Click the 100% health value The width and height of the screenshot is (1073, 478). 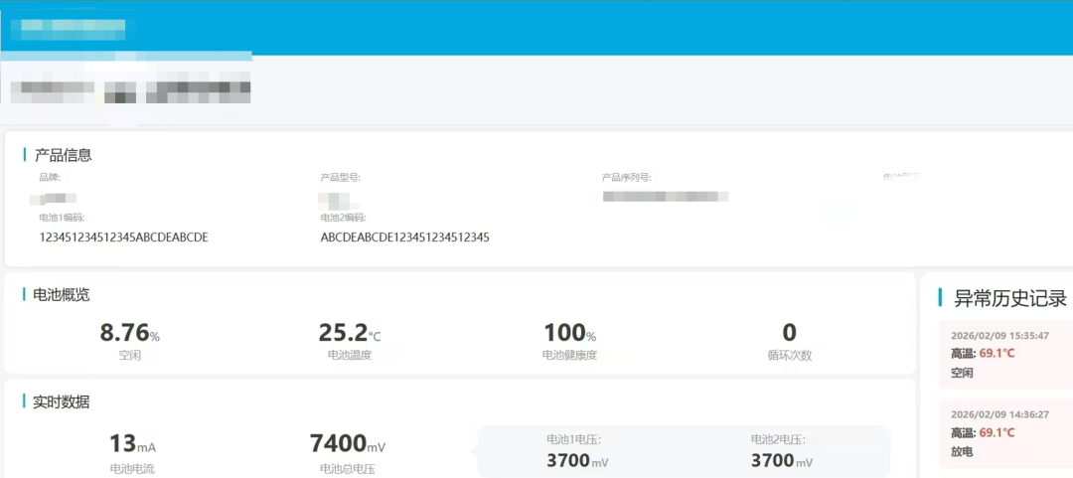tap(570, 333)
